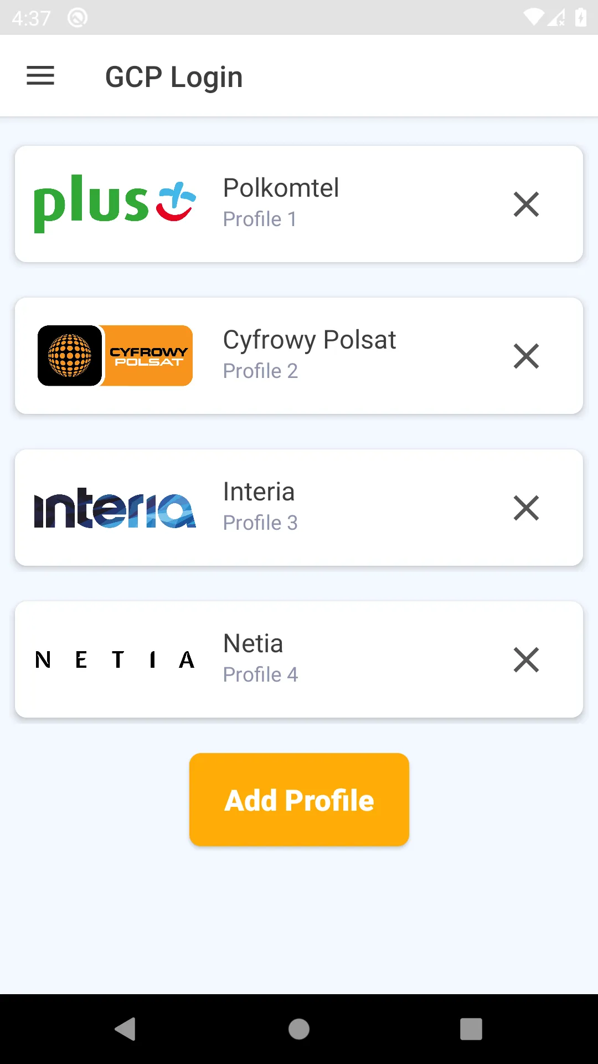Tap the Profile 4 subtitle
The image size is (598, 1064).
pyautogui.click(x=260, y=675)
